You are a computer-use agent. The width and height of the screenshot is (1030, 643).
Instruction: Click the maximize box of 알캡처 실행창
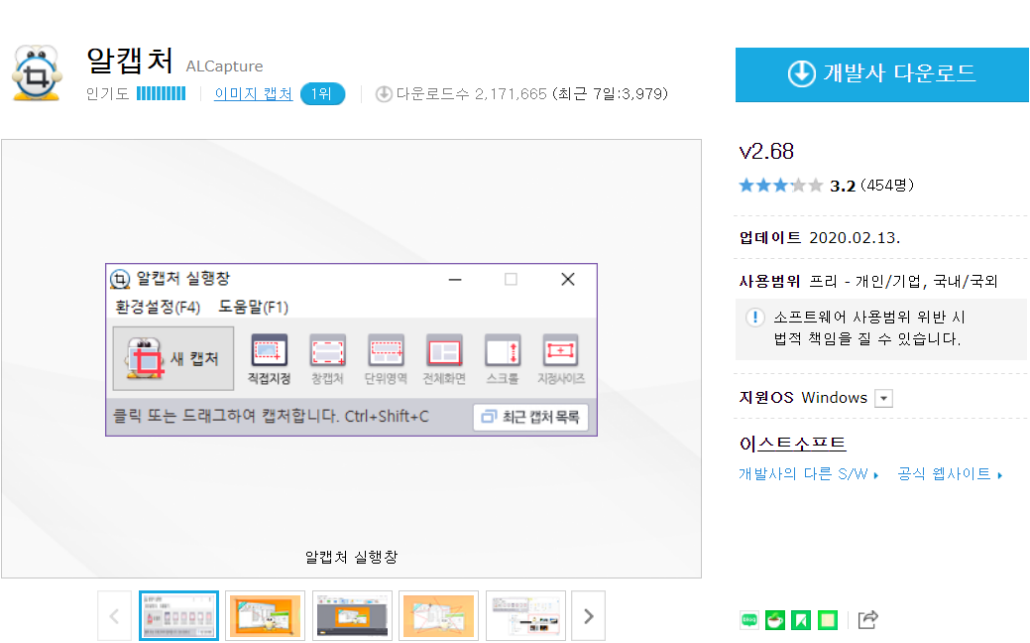512,280
